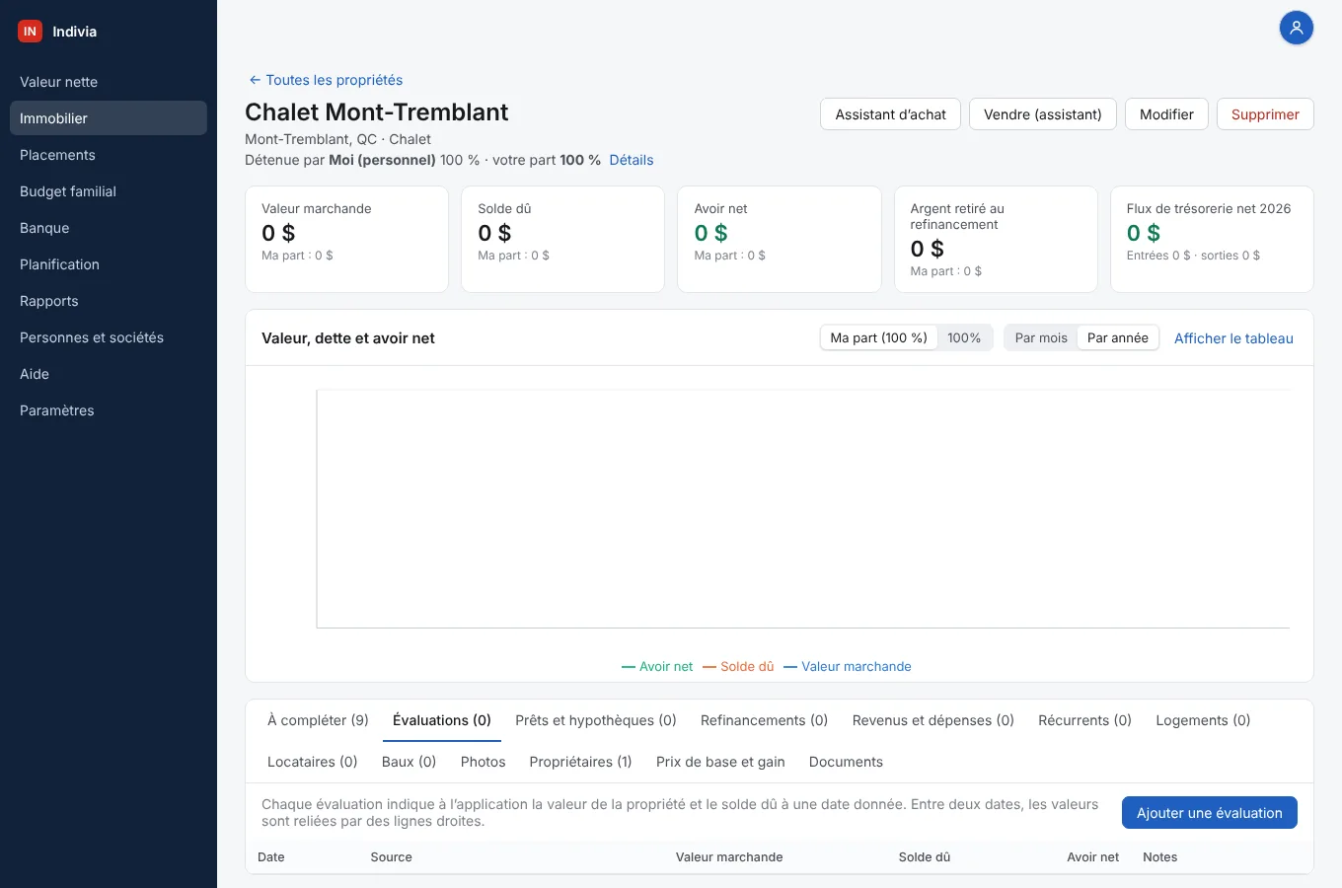Click Ajouter une évaluation button
The height and width of the screenshot is (888, 1342).
(x=1209, y=813)
